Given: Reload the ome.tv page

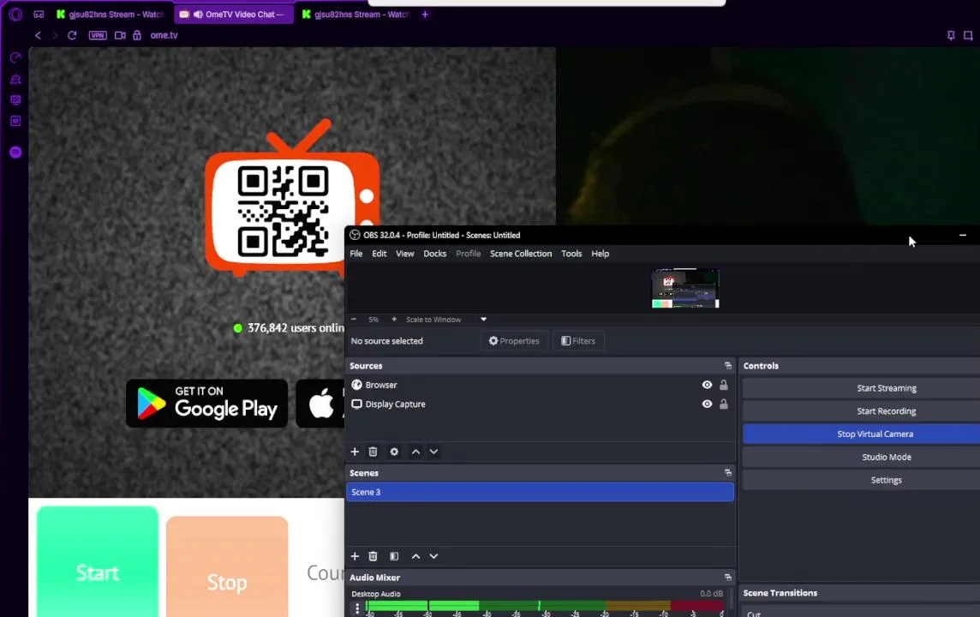Looking at the screenshot, I should pos(72,35).
